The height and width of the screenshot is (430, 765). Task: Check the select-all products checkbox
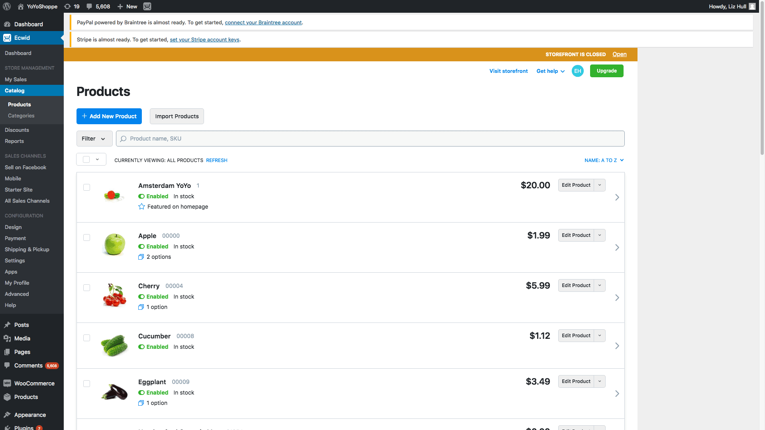tap(86, 160)
